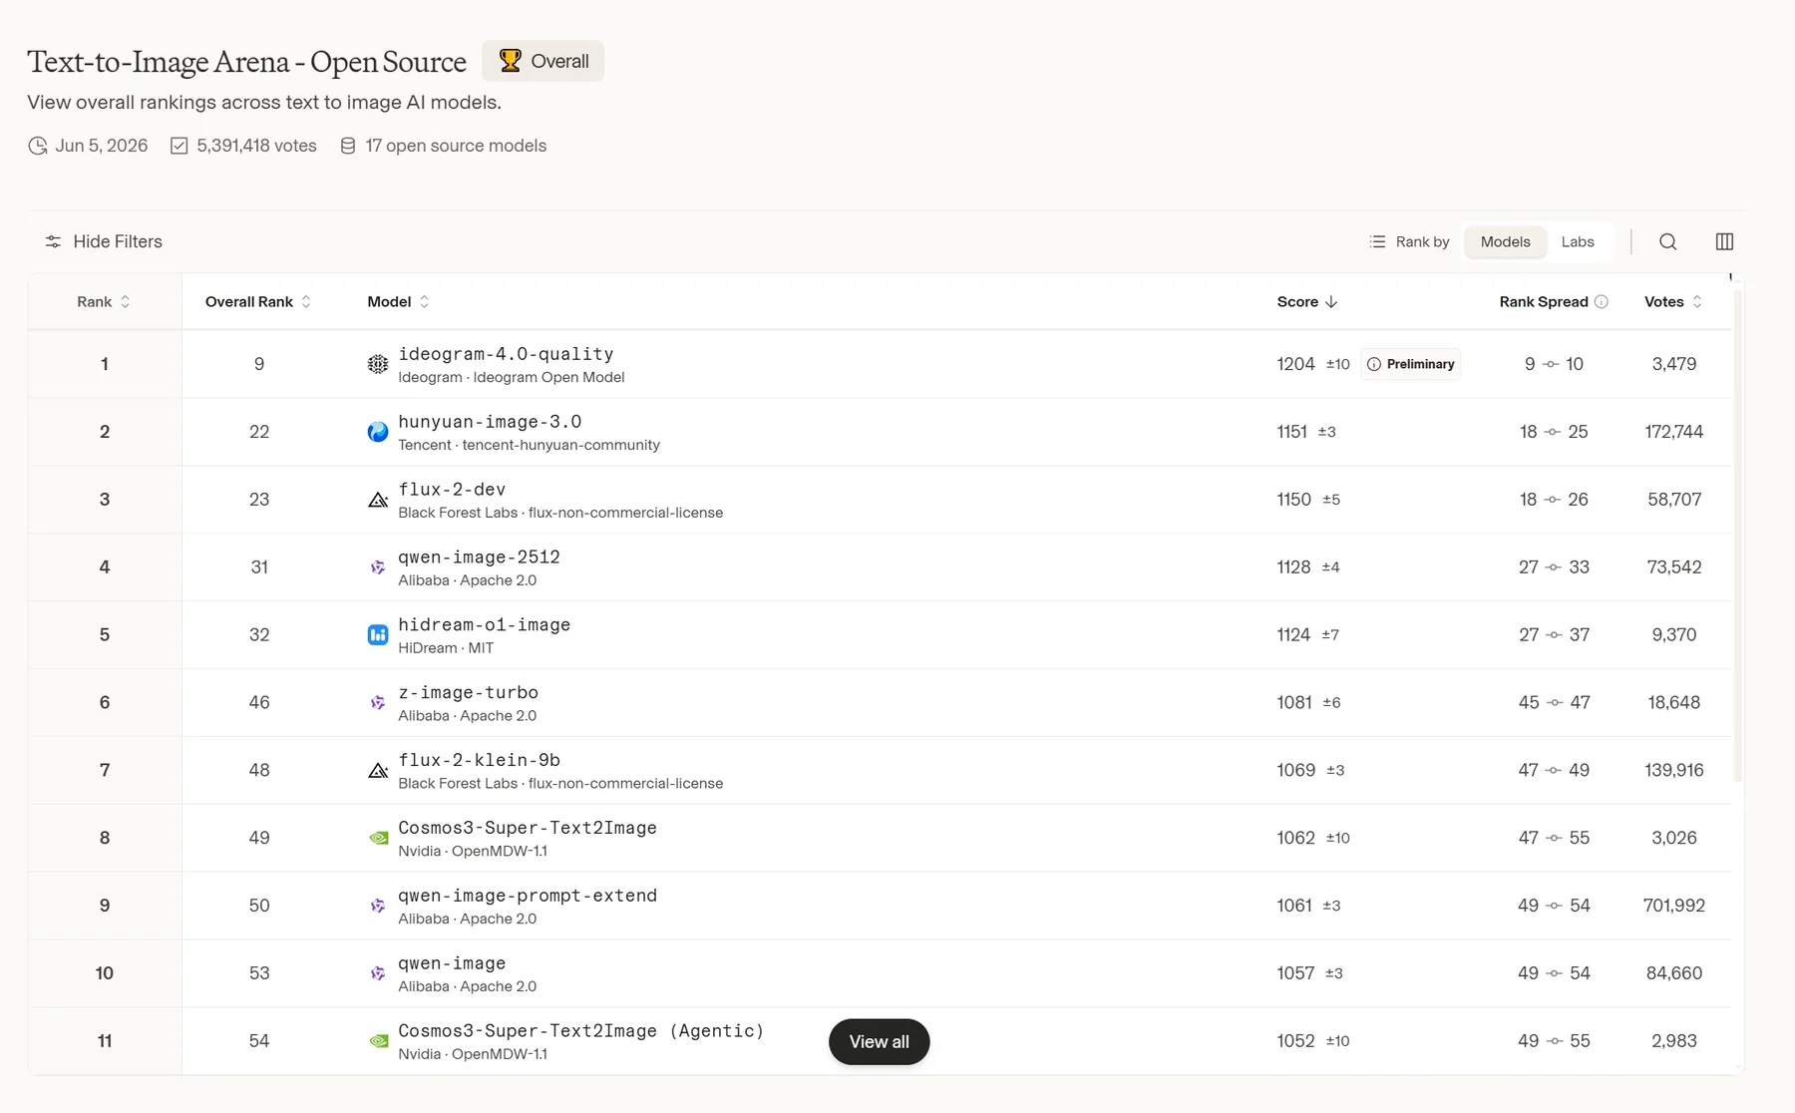Click the score 1204 cell
This screenshot has height=1113, width=1795.
1295,364
